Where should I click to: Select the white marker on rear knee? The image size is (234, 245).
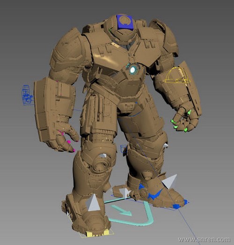(165, 146)
